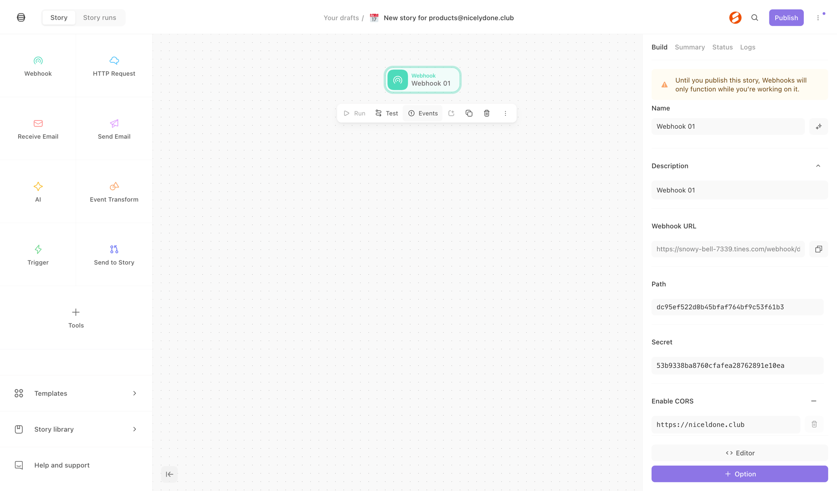Open the Logs tab

point(748,47)
